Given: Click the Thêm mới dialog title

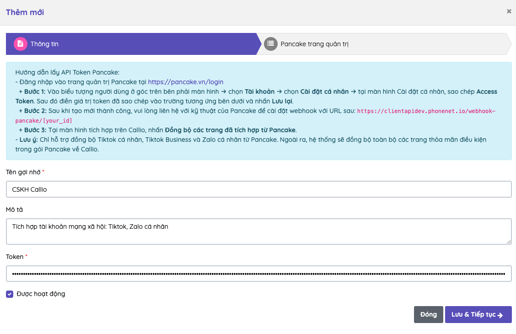Looking at the screenshot, I should pos(25,12).
